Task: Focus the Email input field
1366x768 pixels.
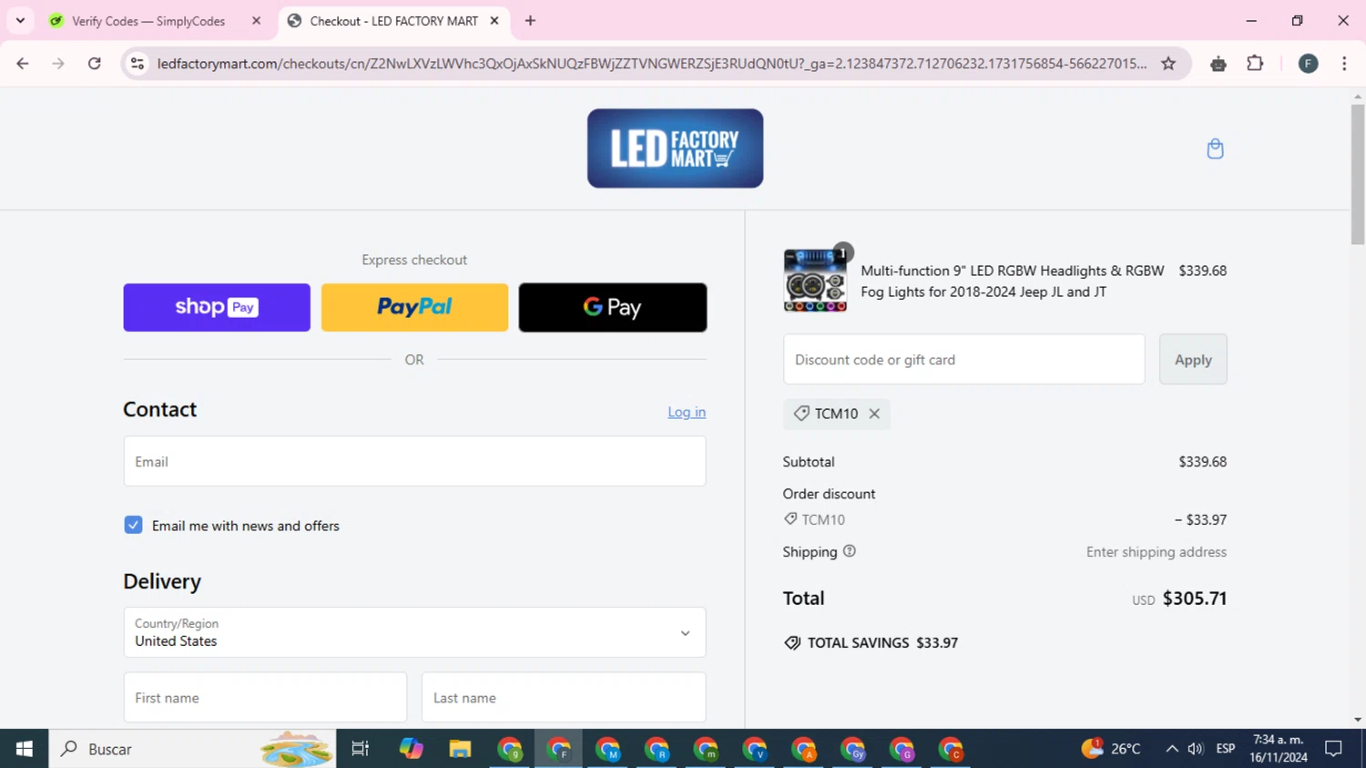Action: click(x=414, y=461)
